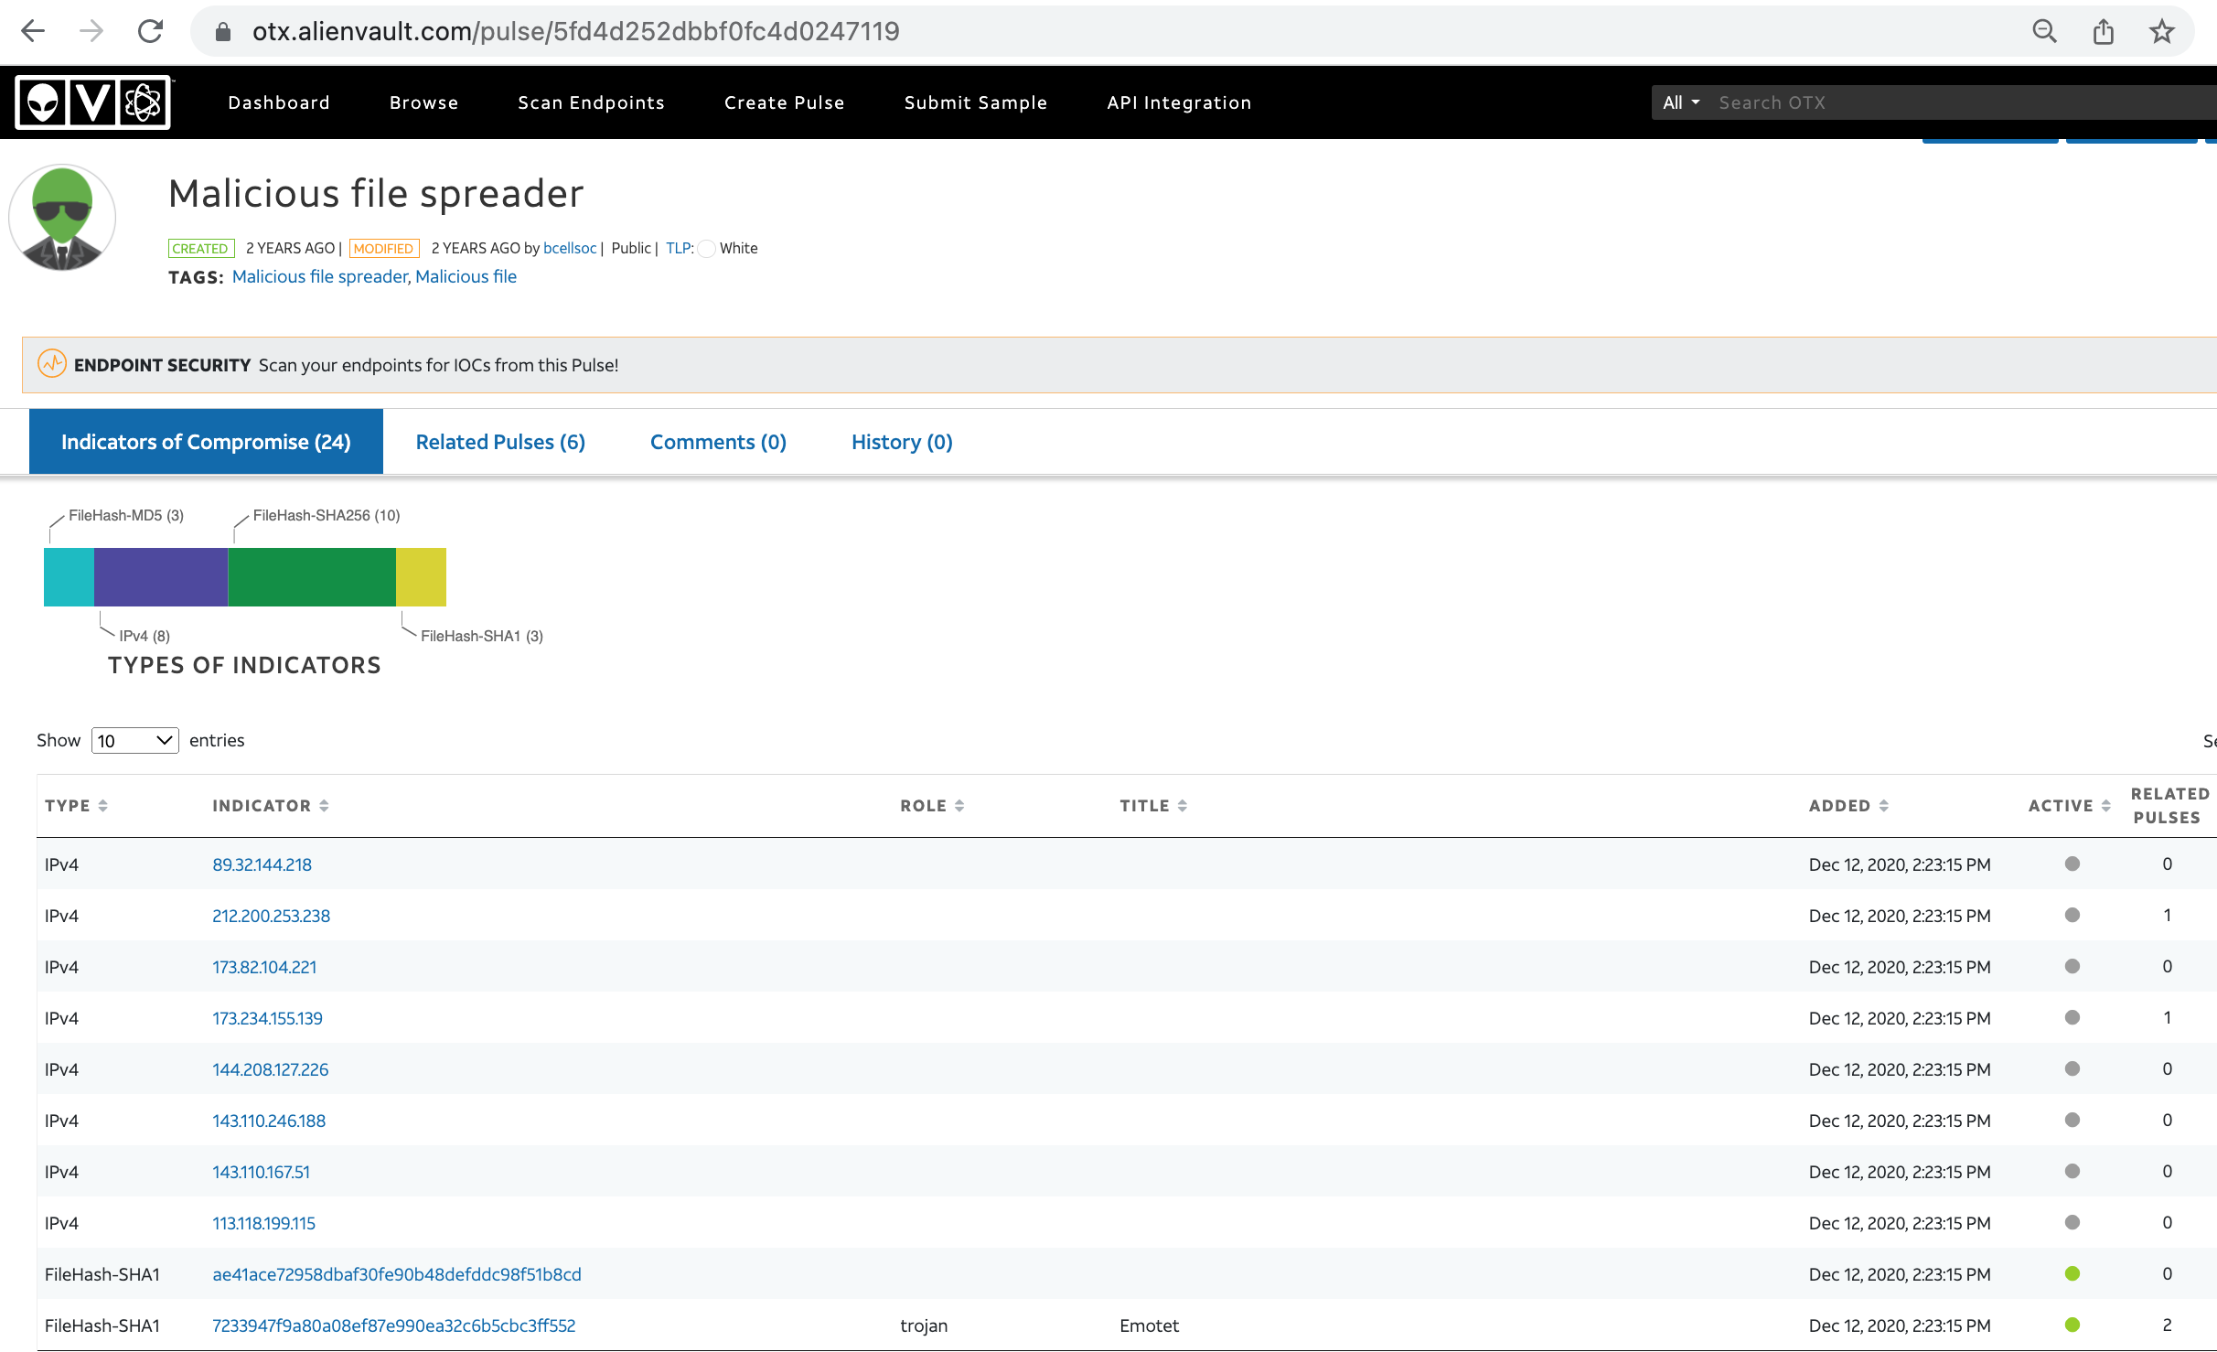Viewport: 2217px width, 1352px height.
Task: Click purple IPv4 chart segment
Action: click(x=161, y=576)
